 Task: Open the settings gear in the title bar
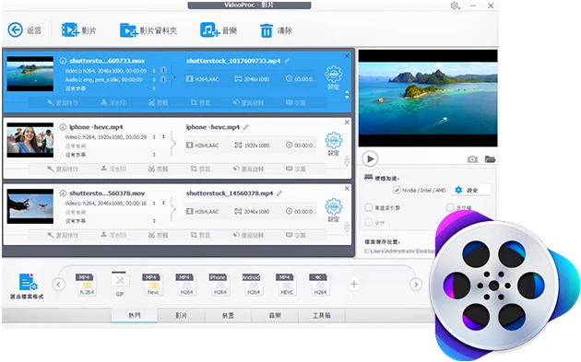point(455,6)
